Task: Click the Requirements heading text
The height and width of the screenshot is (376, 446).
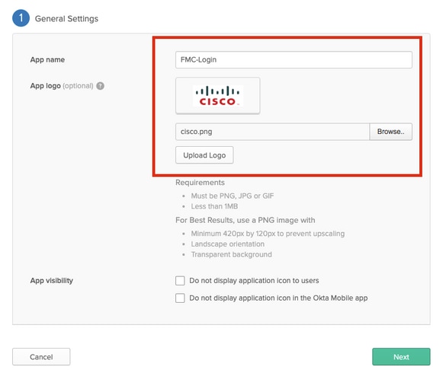Action: pos(200,183)
